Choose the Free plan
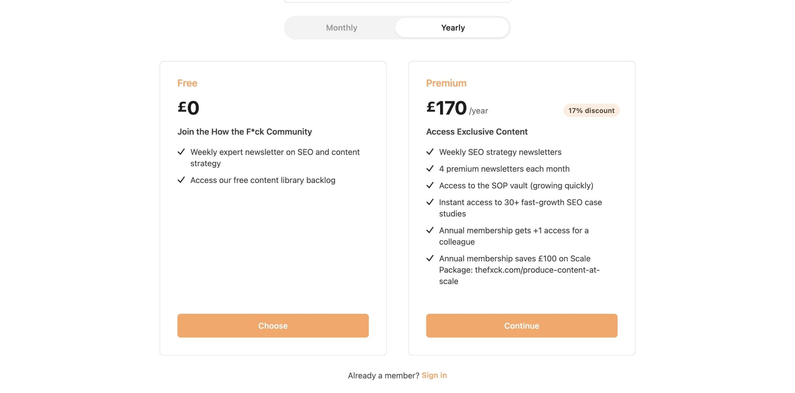 273,325
